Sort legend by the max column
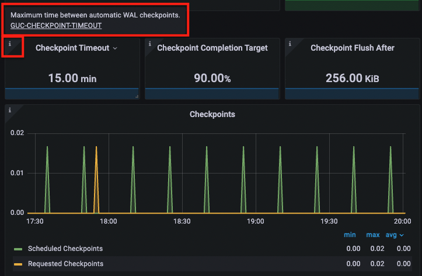The image size is (422, 276). pos(372,235)
